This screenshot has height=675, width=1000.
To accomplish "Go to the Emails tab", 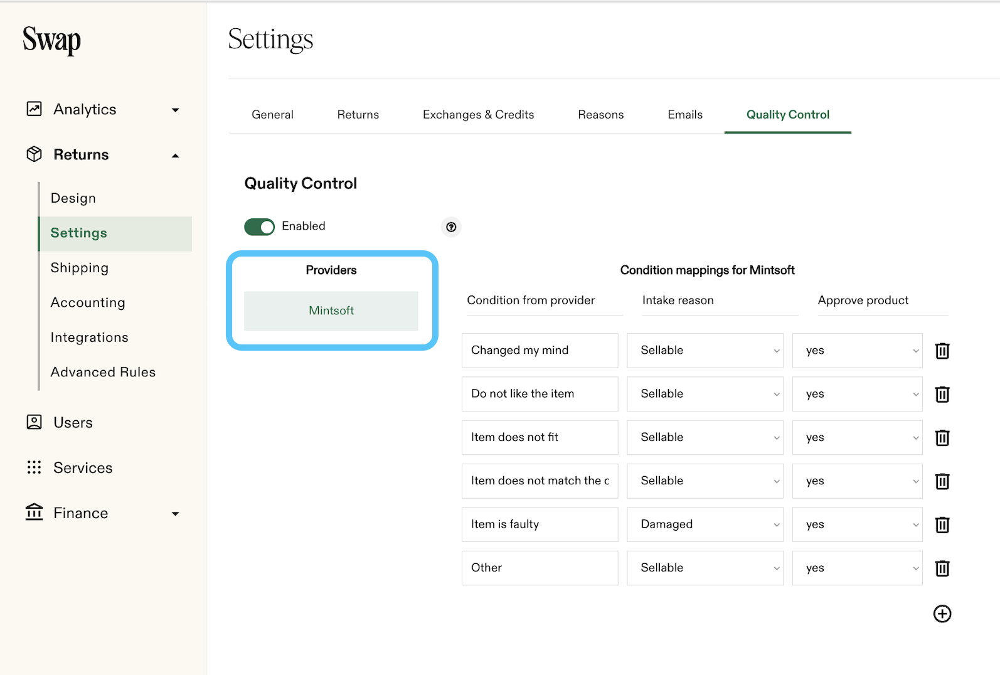I will [685, 115].
